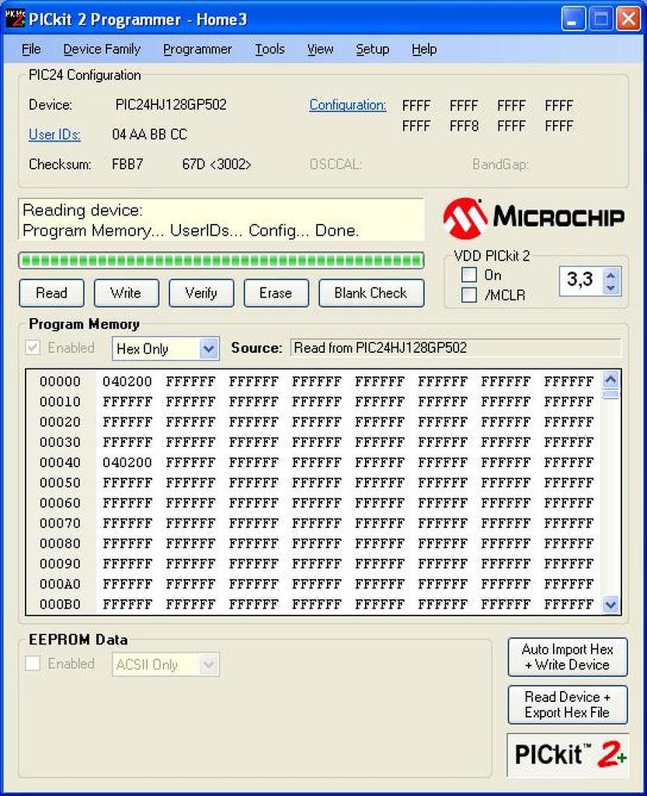This screenshot has width=647, height=796.
Task: Click the program memory scrollbar thumb
Action: tap(610, 394)
